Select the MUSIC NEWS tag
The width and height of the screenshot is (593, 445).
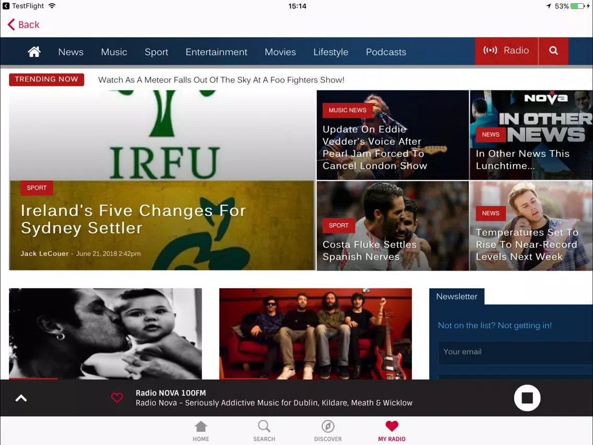pyautogui.click(x=347, y=110)
